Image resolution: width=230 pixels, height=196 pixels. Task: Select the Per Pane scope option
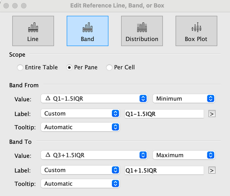(x=69, y=68)
